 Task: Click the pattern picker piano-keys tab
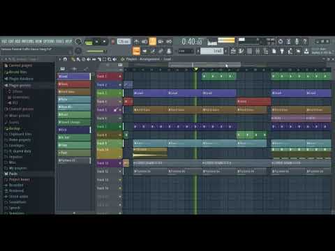[x=62, y=69]
